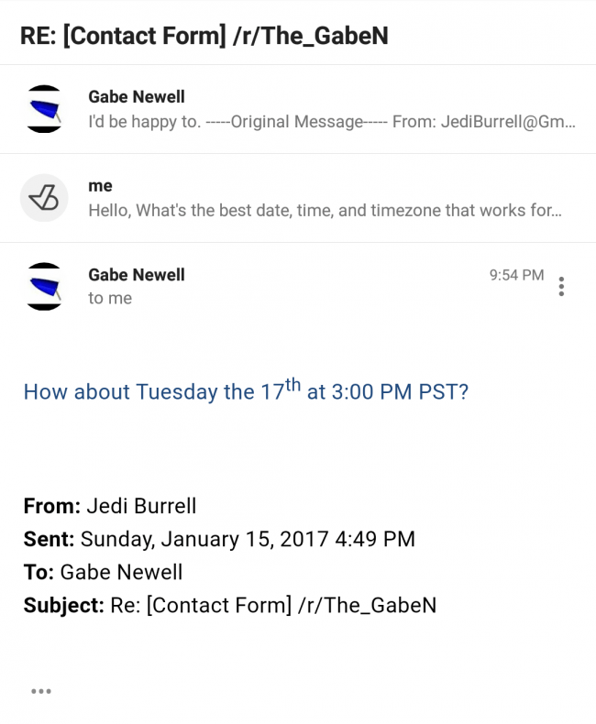Screen dimensions: 596x724
Task: Click the quoted To: Gabe Newell line
Action: 103,572
